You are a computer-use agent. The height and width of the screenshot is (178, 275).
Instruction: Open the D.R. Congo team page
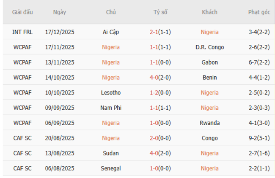pos(209,47)
